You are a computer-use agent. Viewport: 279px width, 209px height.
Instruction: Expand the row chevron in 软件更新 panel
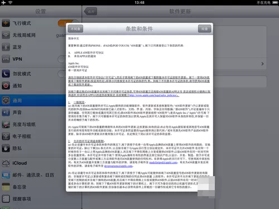pyautogui.click(x=262, y=64)
